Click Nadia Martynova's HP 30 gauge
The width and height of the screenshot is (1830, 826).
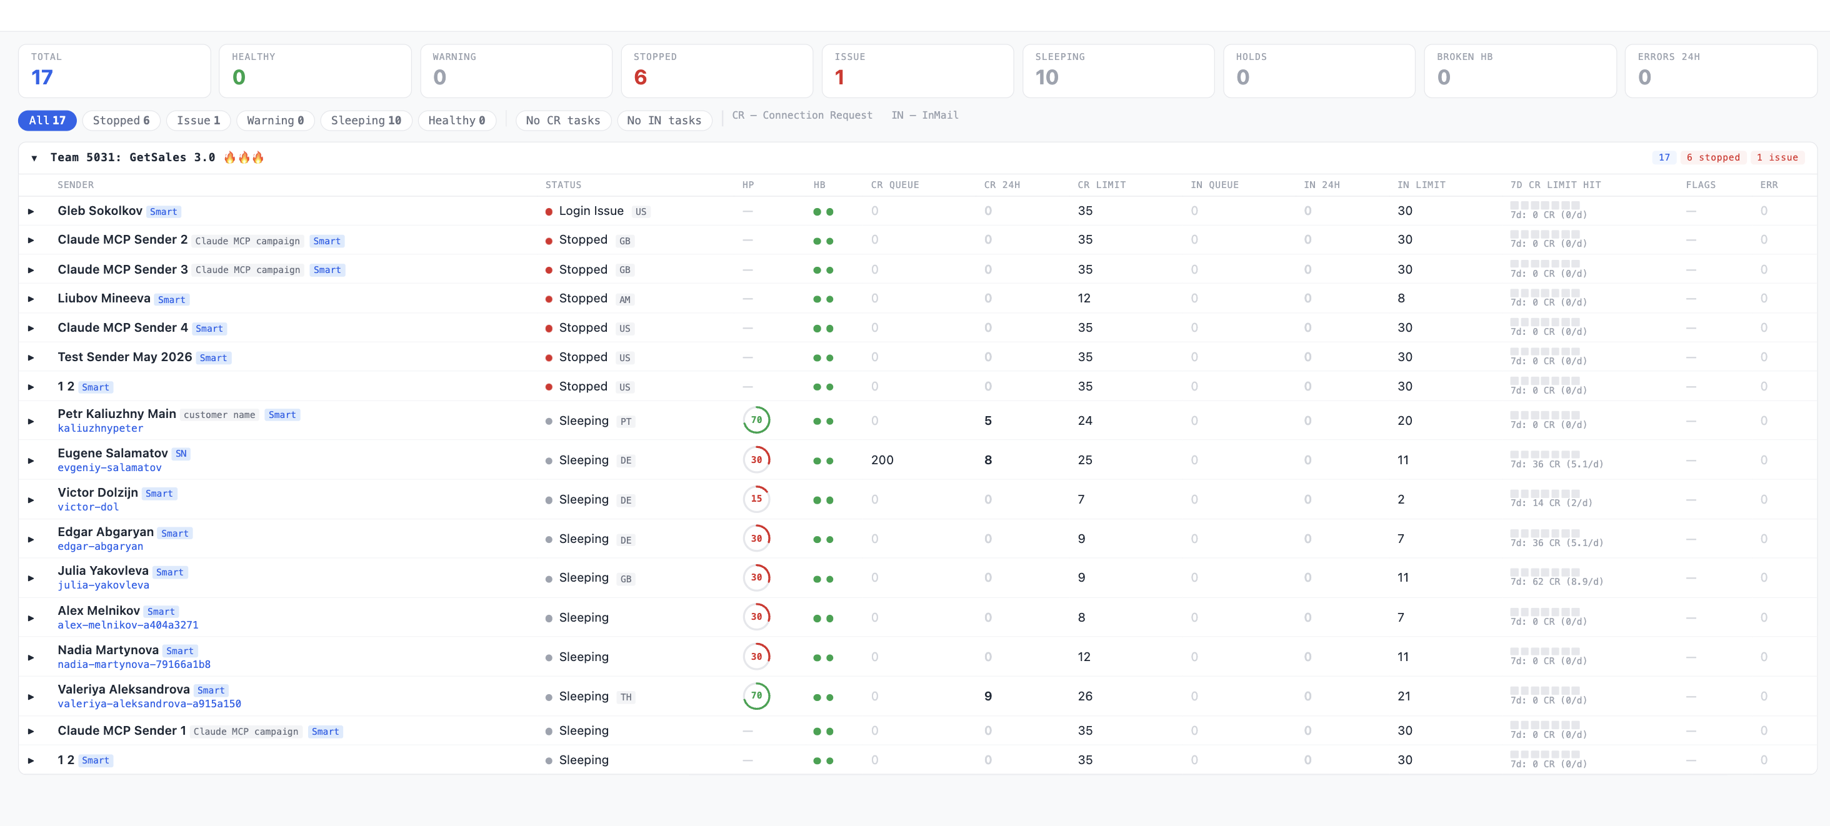tap(756, 657)
